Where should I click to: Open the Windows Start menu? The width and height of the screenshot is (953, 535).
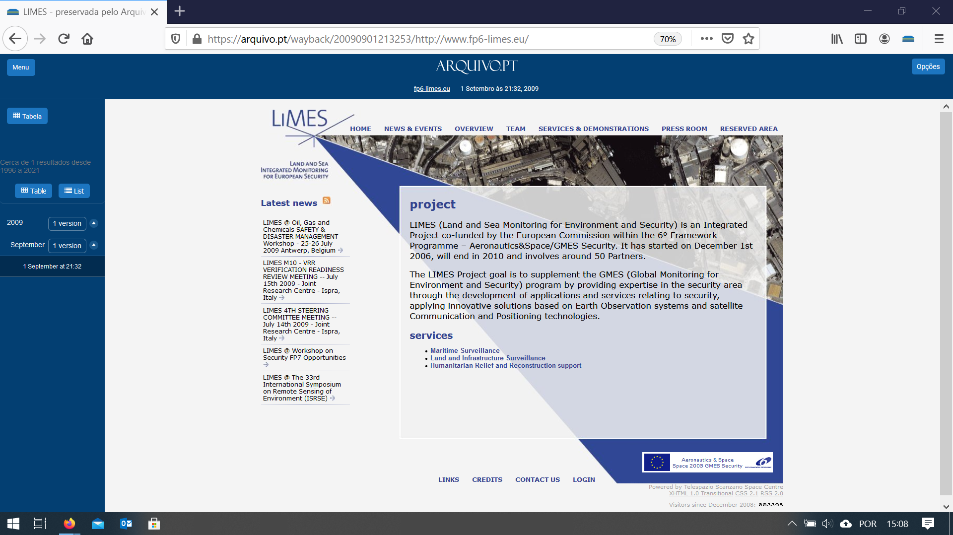pos(13,524)
